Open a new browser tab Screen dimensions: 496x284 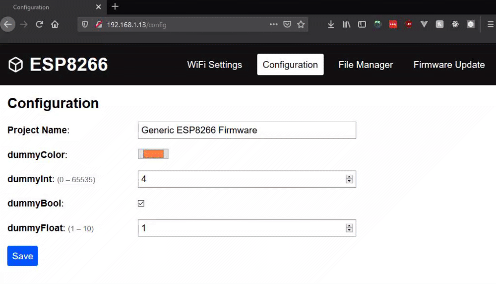115,6
